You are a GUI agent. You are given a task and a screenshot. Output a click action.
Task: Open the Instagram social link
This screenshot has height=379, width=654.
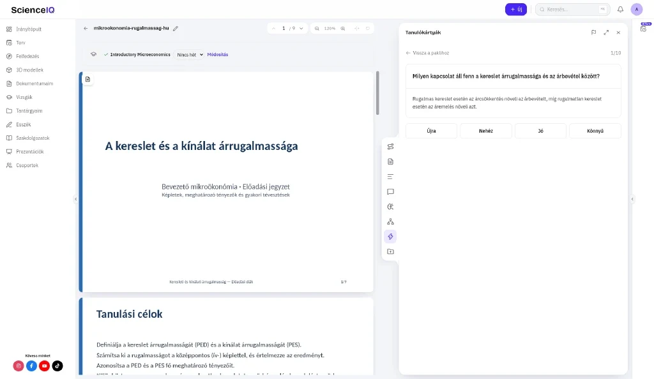(19, 366)
